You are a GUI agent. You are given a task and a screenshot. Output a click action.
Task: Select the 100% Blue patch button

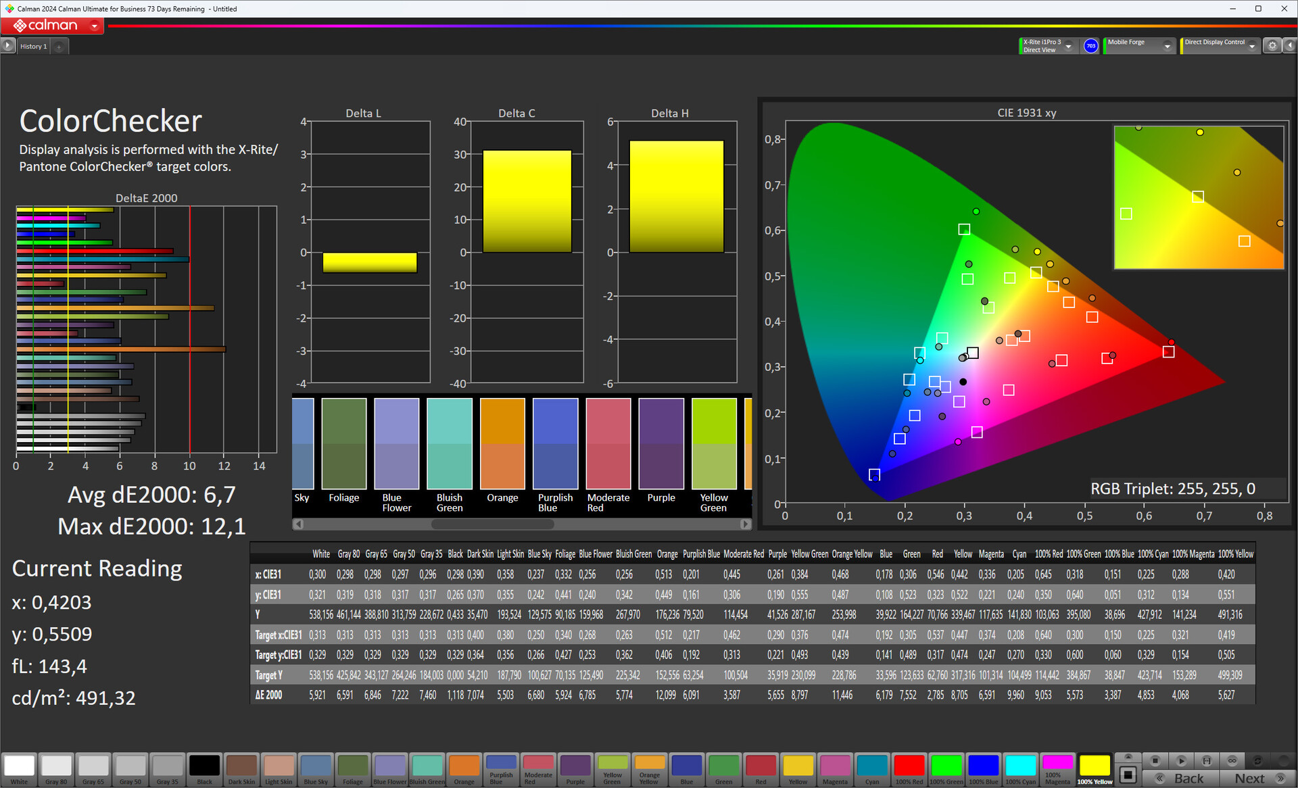click(x=983, y=769)
